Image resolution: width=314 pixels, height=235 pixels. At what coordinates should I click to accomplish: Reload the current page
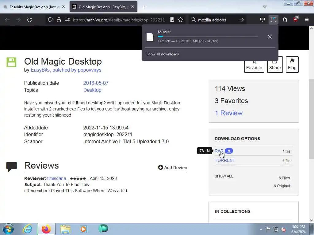(29, 20)
